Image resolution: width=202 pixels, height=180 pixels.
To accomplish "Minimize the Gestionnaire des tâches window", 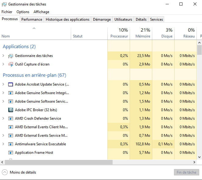I will point(167,4).
